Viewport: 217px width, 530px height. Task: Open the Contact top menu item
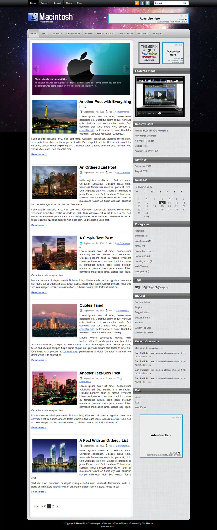point(44,3)
